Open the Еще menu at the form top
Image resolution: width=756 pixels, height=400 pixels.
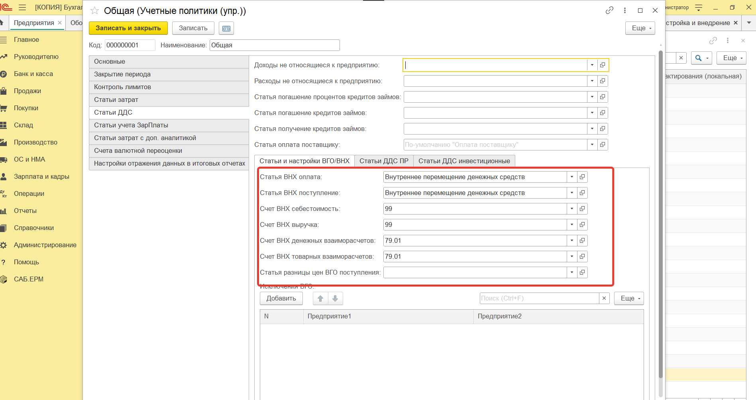point(640,28)
